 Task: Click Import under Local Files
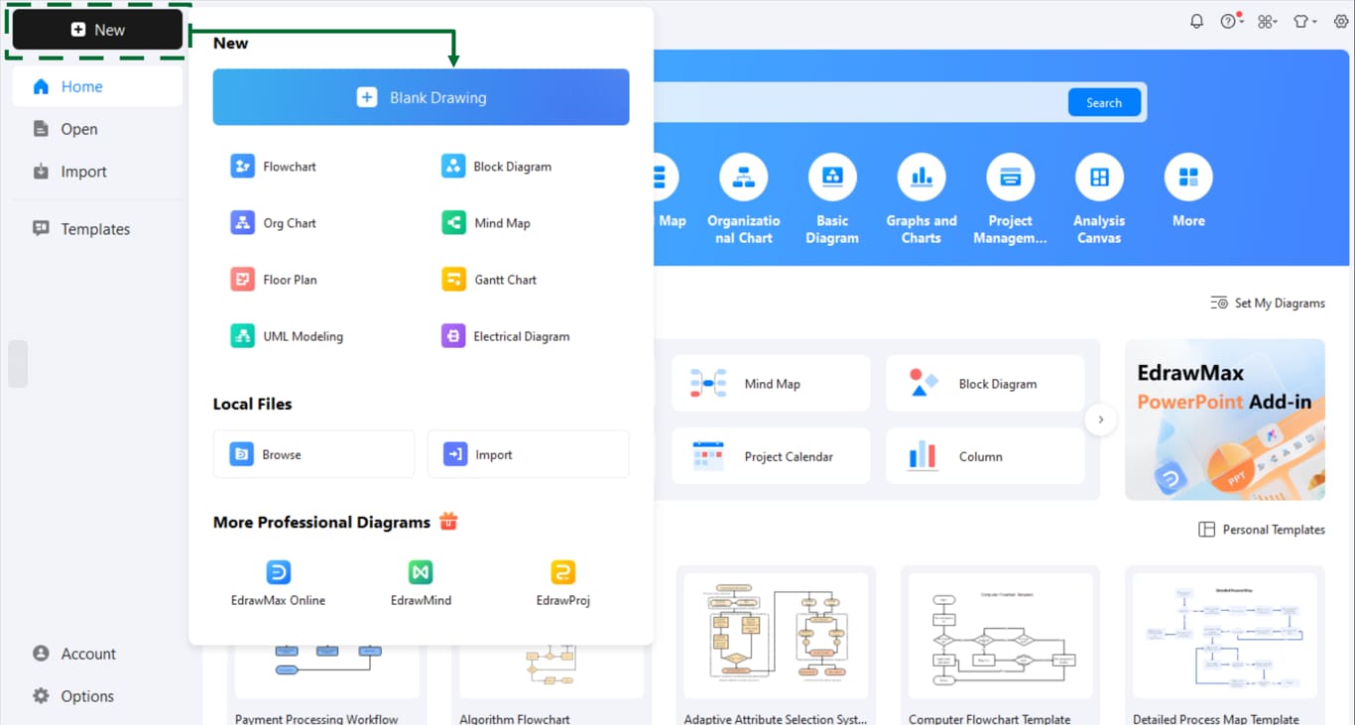(528, 454)
